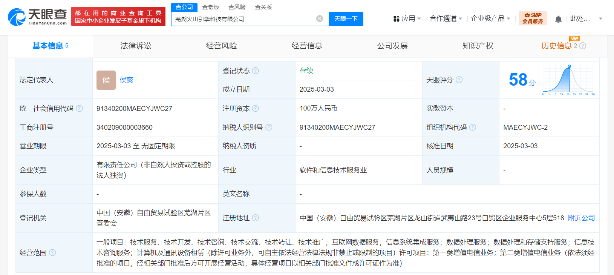The height and width of the screenshot is (275, 614).
Task: Expand the 合作通道 dropdown
Action: click(446, 18)
